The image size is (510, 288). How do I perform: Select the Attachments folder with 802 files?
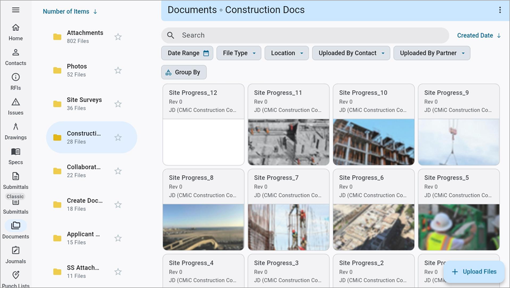tap(91, 37)
